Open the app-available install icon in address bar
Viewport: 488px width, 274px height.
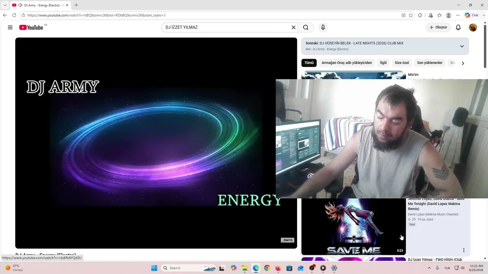(x=403, y=15)
